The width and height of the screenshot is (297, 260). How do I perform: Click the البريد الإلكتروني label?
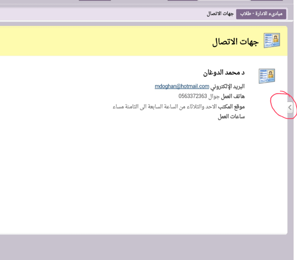click(x=227, y=86)
